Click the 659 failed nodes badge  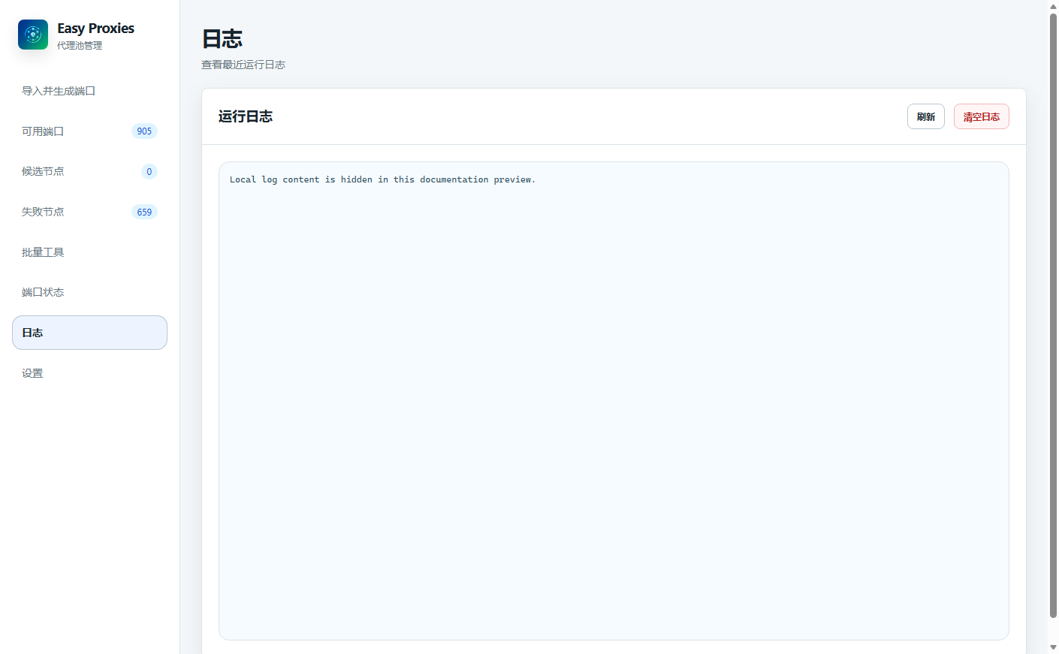coord(144,212)
